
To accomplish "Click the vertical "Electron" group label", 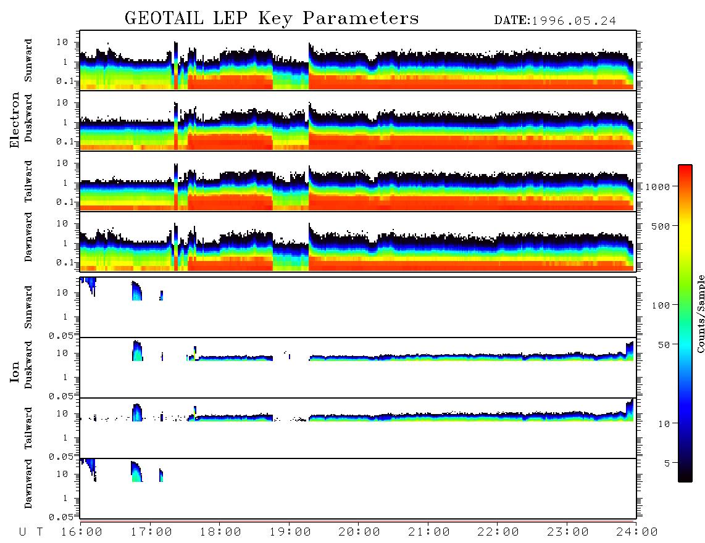I will pyautogui.click(x=14, y=120).
